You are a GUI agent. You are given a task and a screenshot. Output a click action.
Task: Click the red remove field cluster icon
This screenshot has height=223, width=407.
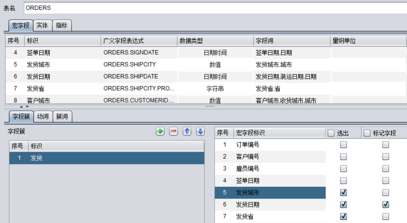coord(173,131)
